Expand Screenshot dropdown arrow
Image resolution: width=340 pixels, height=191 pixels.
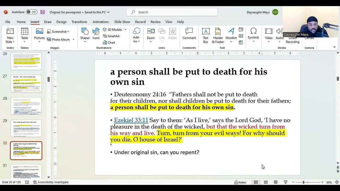68,32
